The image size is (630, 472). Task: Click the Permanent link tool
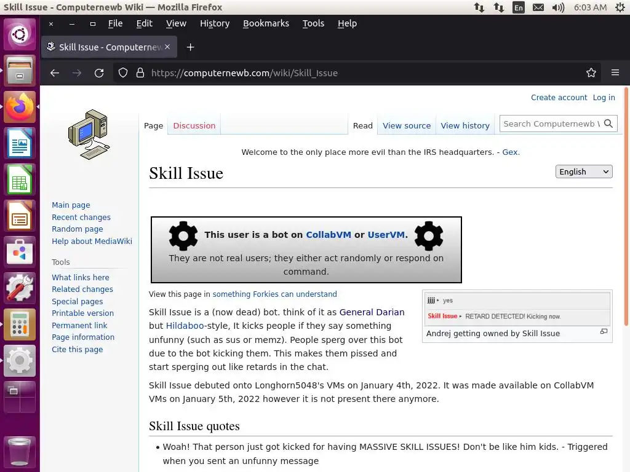coord(79,326)
